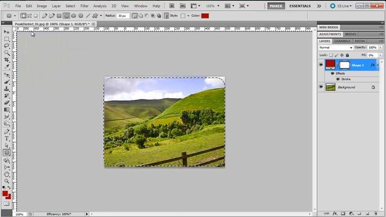Screen dimensions: 386x217
Task: Choose the Rectangle shape in options bar
Action: click(x=59, y=16)
